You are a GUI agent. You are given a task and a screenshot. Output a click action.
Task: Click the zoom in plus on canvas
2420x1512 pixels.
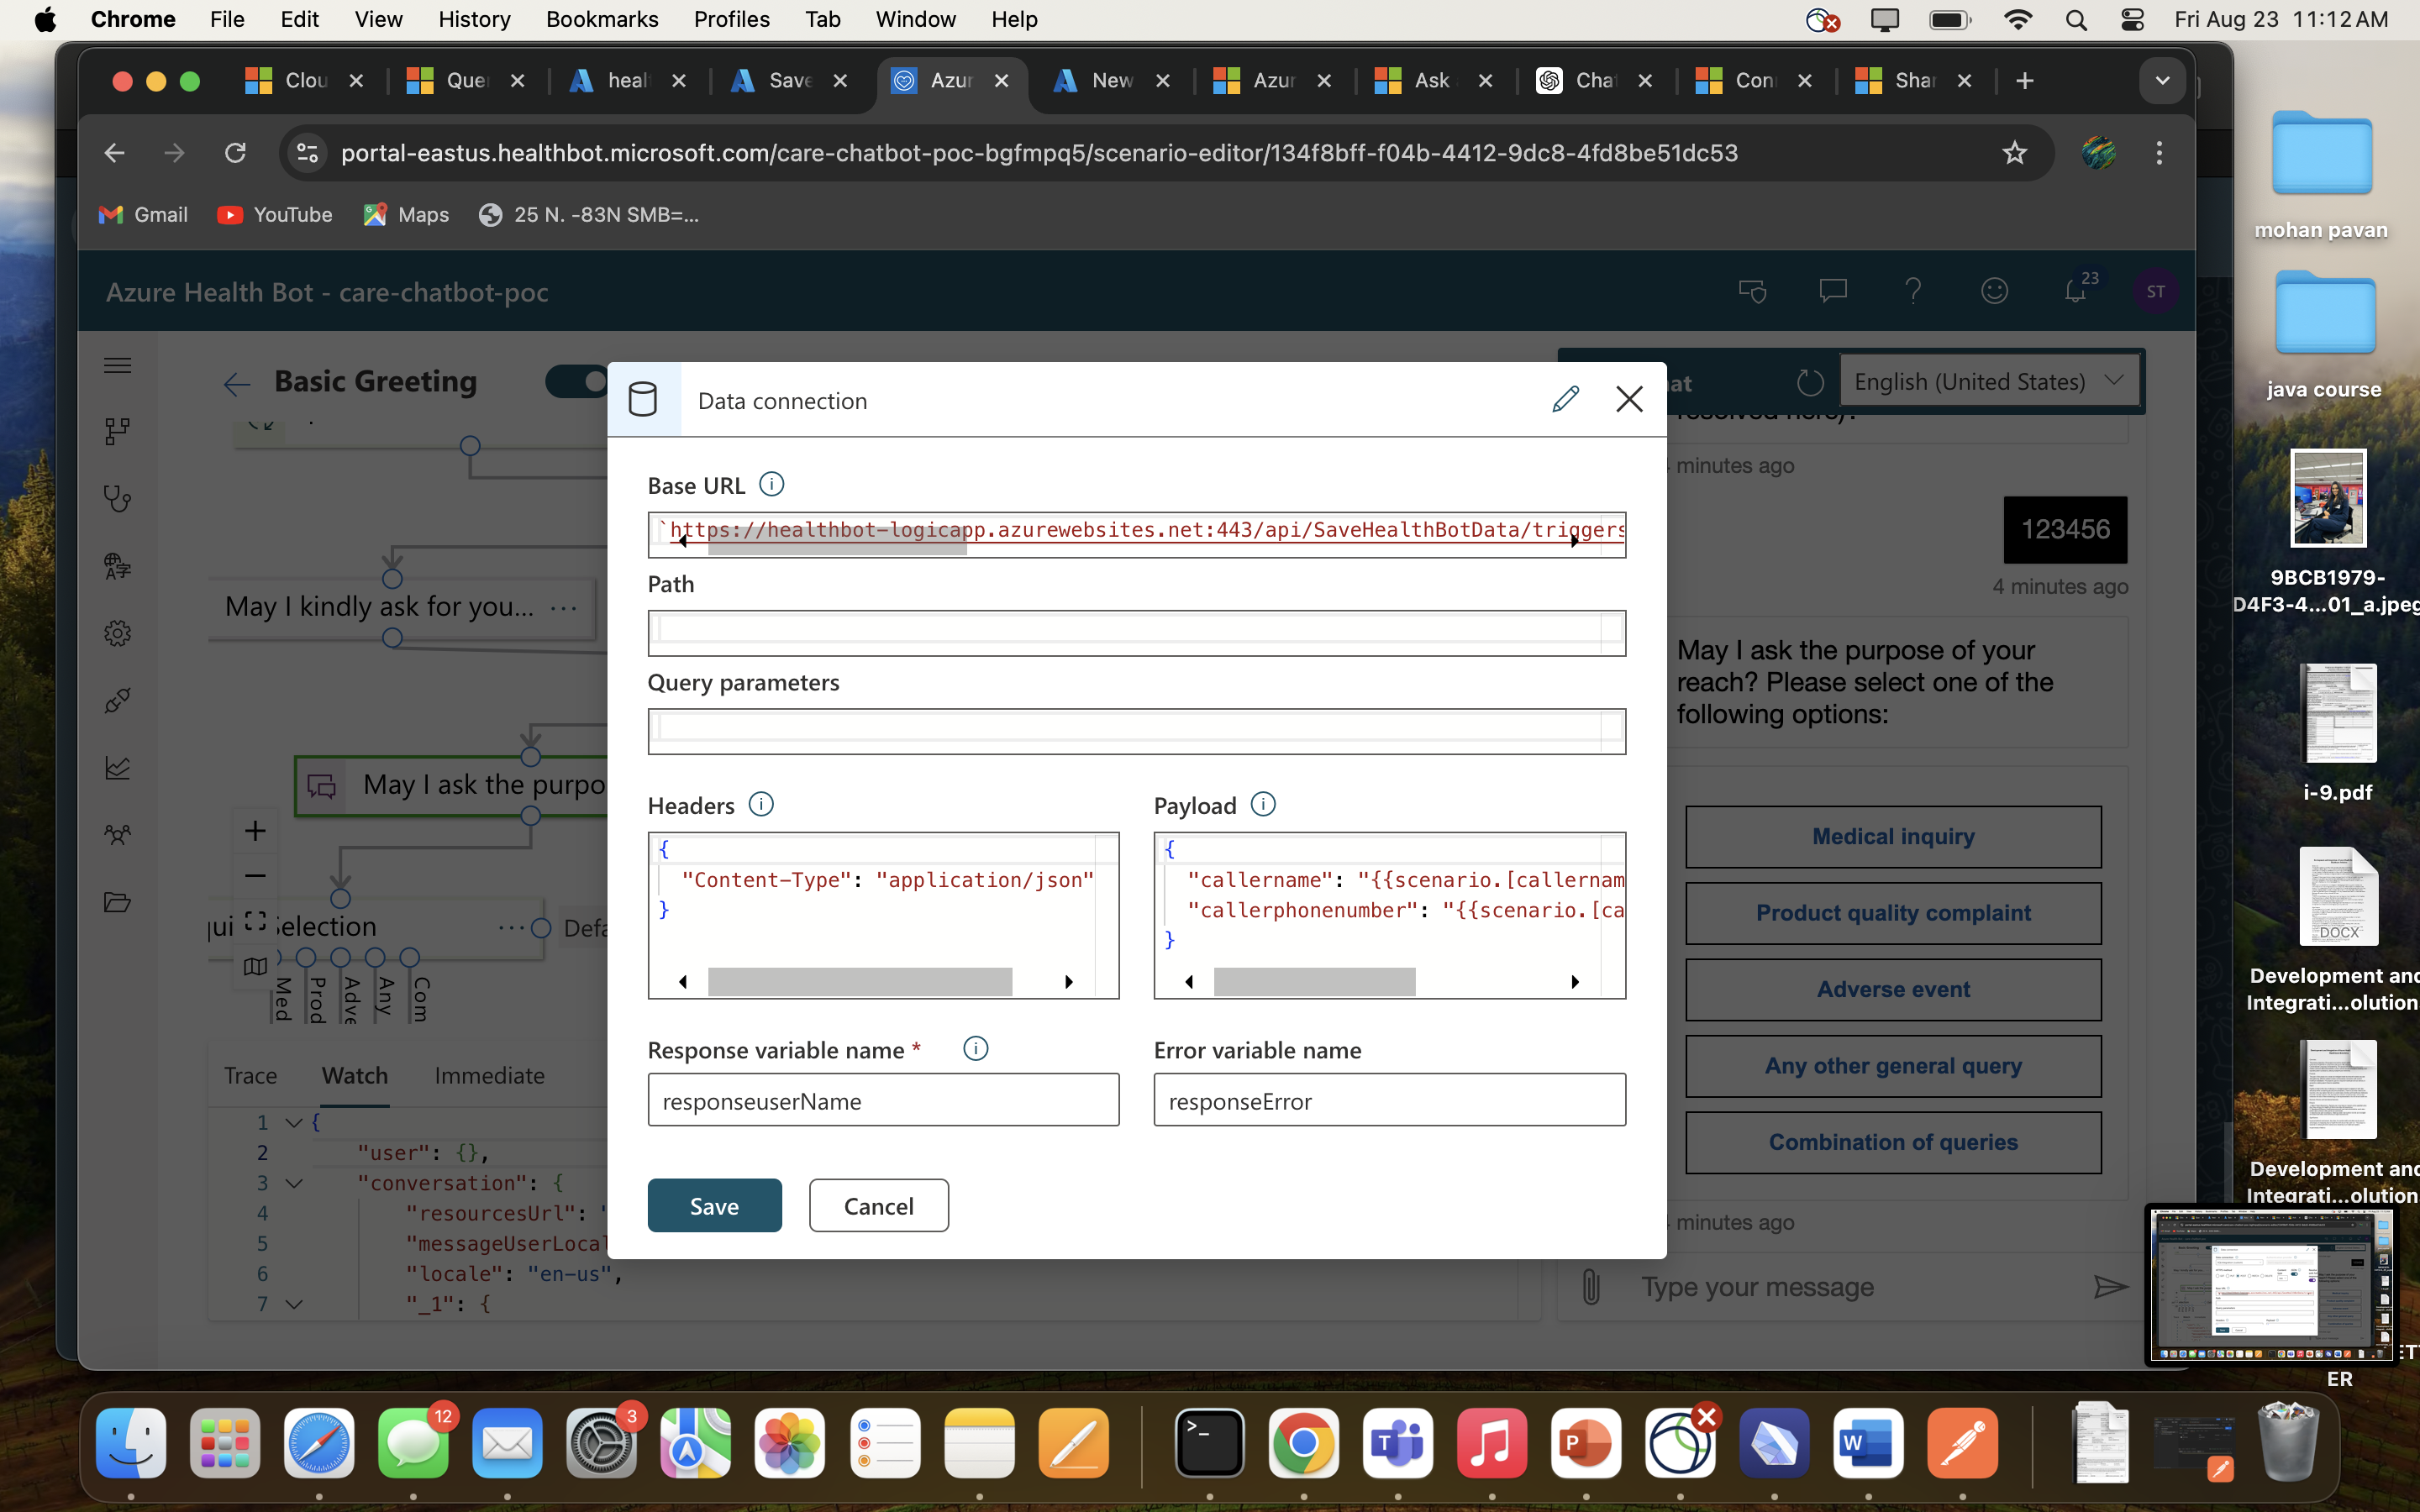(255, 831)
